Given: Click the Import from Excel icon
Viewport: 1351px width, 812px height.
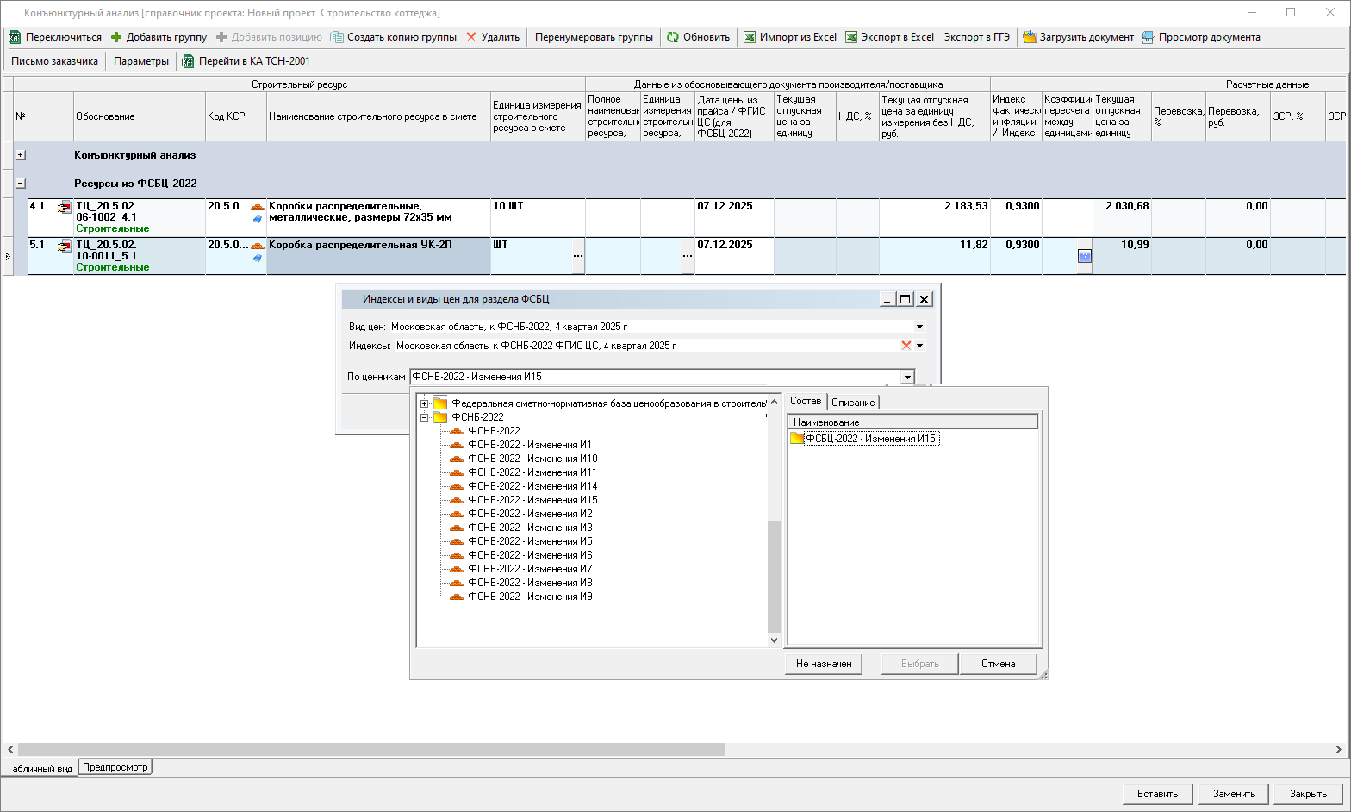Looking at the screenshot, I should (750, 37).
